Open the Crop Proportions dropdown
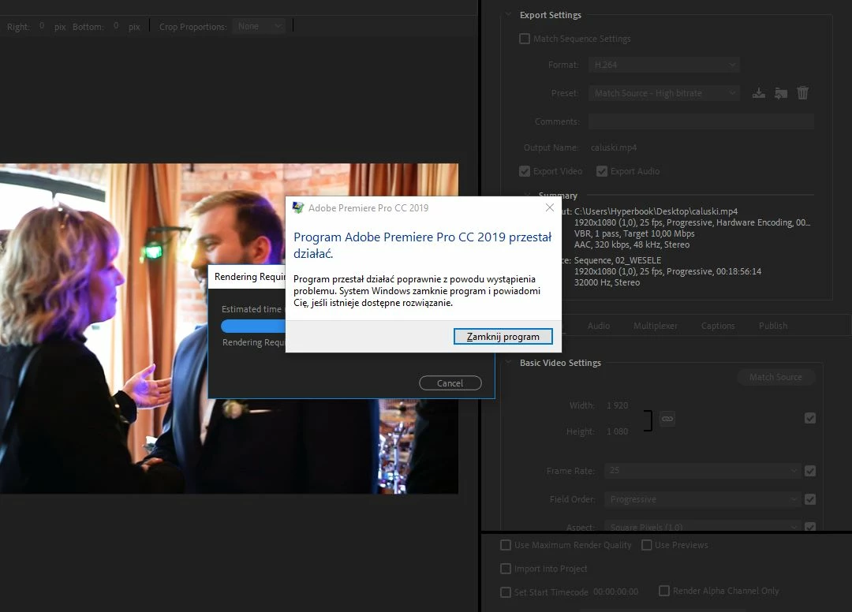Viewport: 852px width, 612px height. point(259,26)
